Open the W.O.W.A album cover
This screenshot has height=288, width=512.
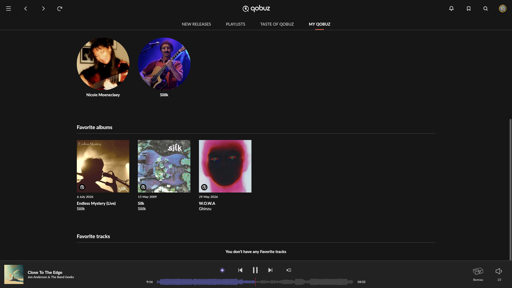point(225,166)
